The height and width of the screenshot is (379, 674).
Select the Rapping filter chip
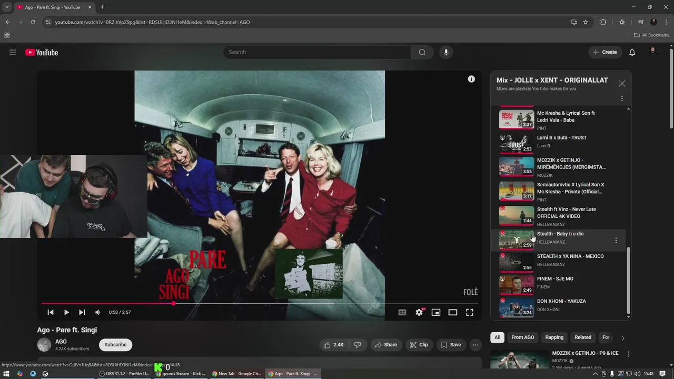554,337
